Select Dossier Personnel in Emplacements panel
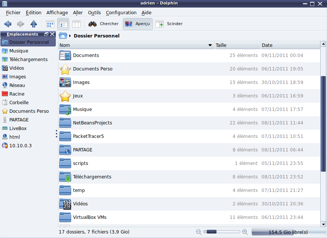The image size is (327, 238). coord(28,42)
